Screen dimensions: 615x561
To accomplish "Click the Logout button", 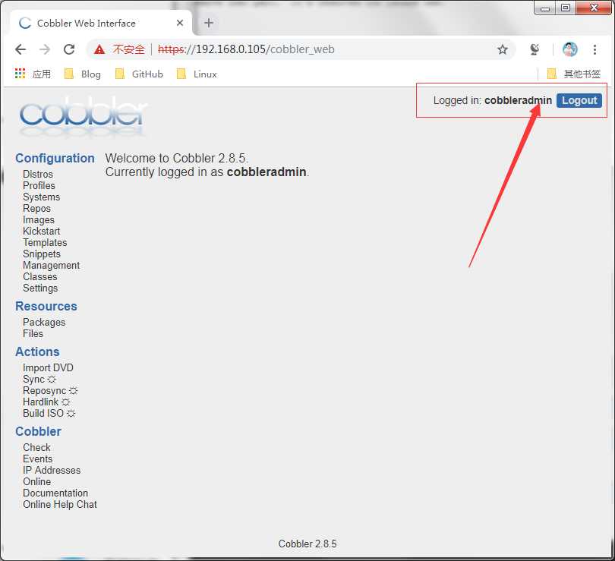I will coord(579,100).
